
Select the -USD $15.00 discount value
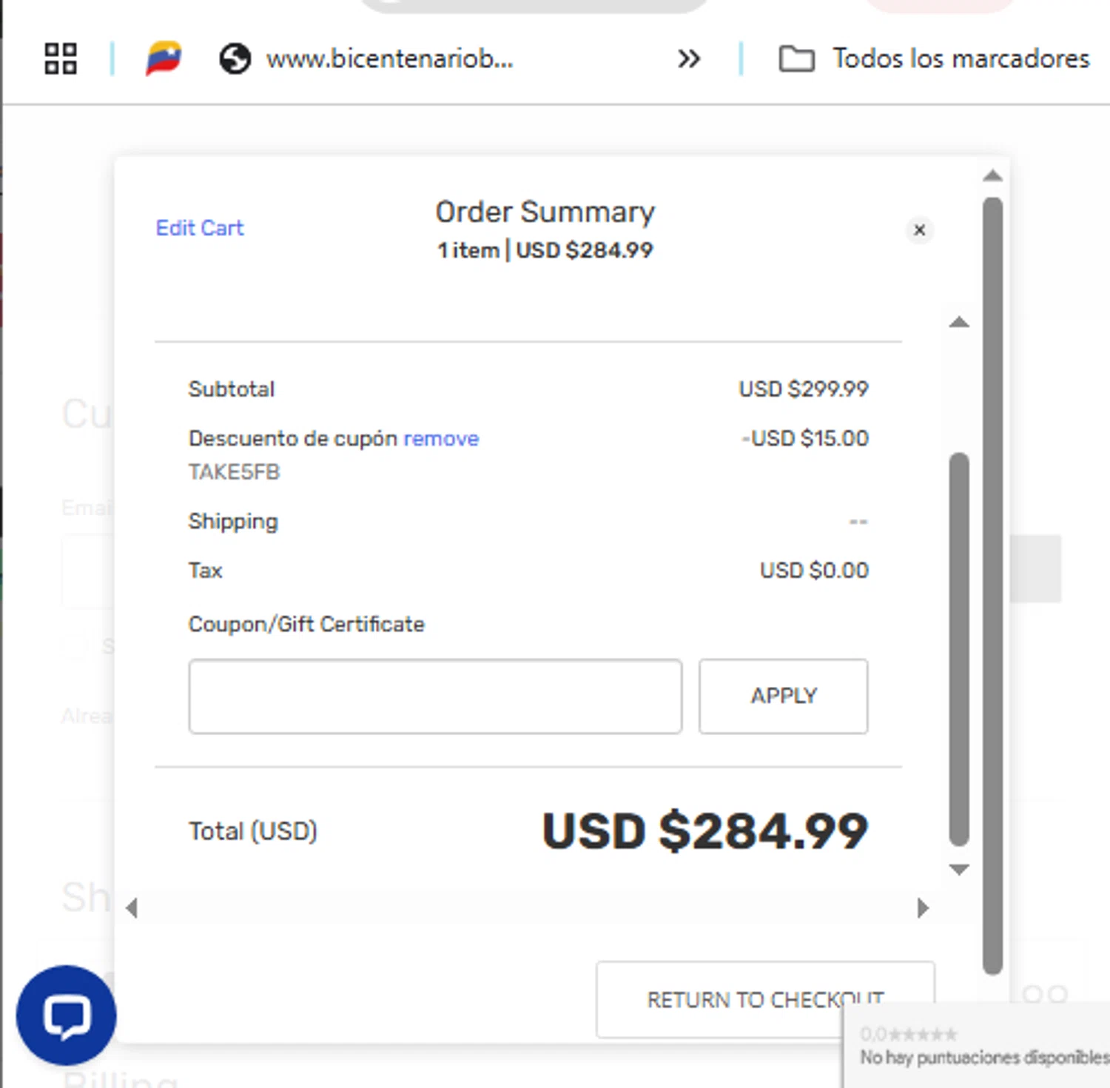(805, 438)
